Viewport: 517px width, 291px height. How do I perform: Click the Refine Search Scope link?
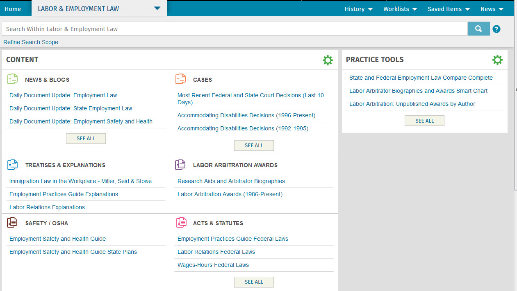click(x=31, y=42)
